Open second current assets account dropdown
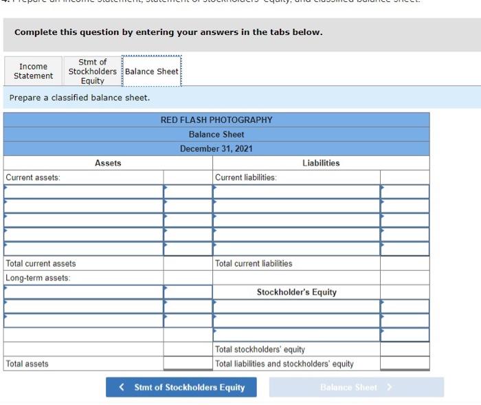This screenshot has height=405, width=481. coord(83,206)
